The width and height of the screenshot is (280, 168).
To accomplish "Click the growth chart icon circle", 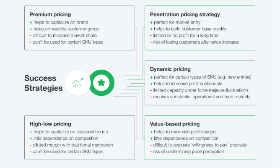I will pyautogui.click(x=77, y=83).
